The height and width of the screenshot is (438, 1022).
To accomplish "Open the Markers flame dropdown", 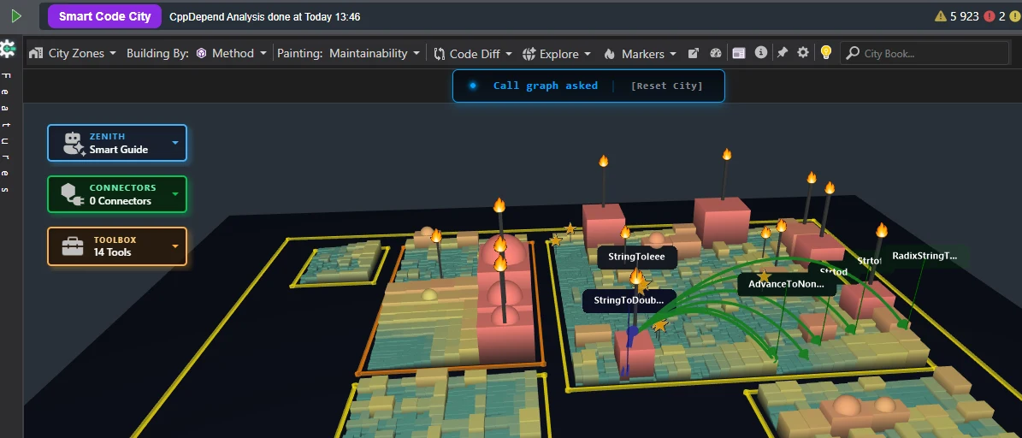I will click(x=640, y=53).
